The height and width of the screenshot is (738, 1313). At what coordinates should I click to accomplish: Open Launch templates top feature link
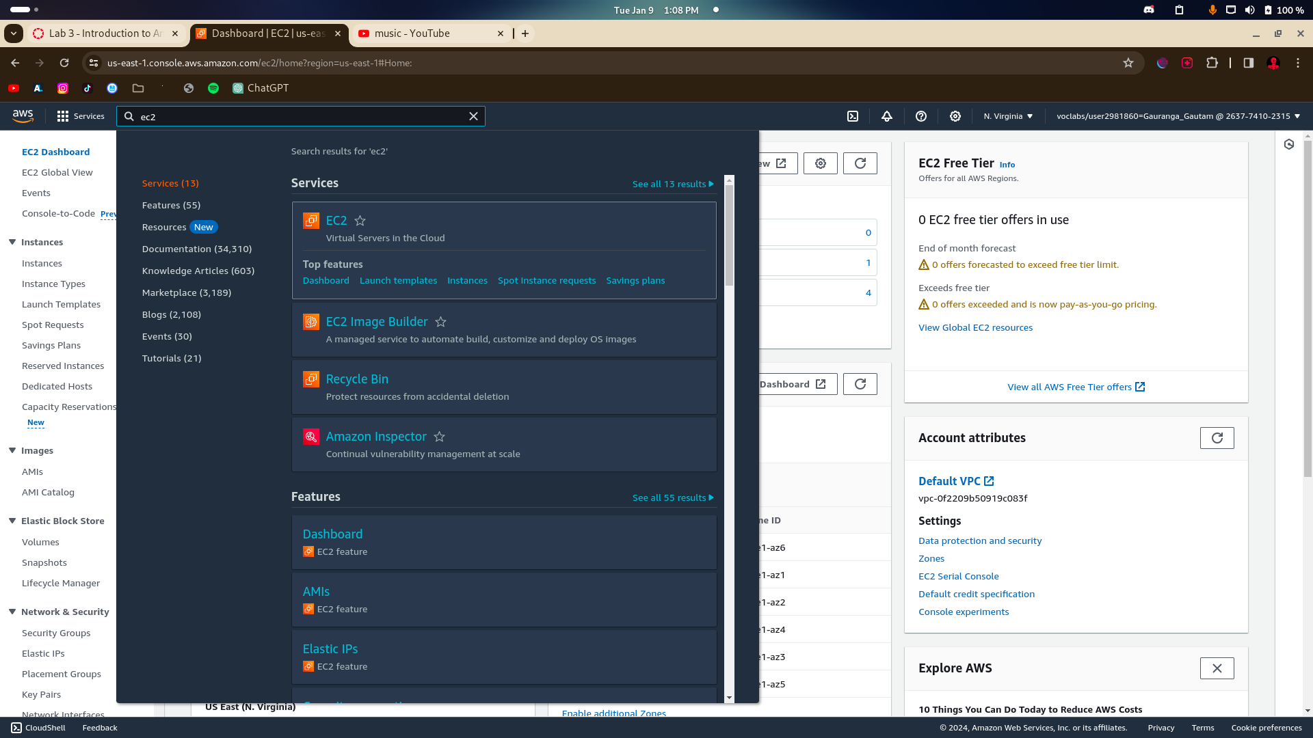tap(398, 281)
